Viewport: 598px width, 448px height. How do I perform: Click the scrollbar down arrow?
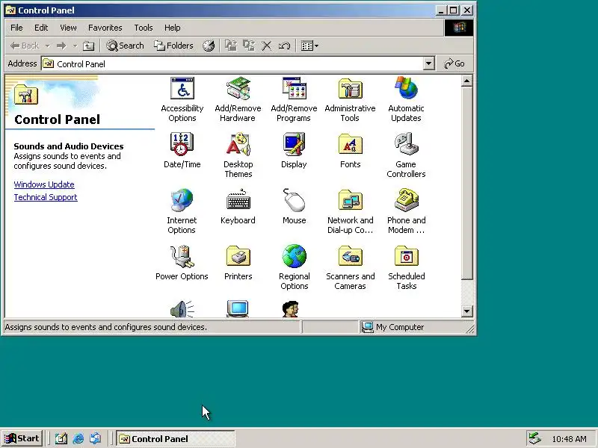[x=466, y=311]
